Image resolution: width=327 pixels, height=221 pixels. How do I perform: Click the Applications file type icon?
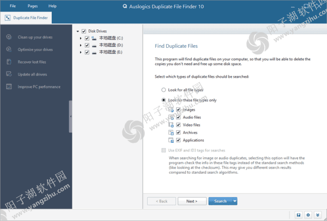[171, 140]
